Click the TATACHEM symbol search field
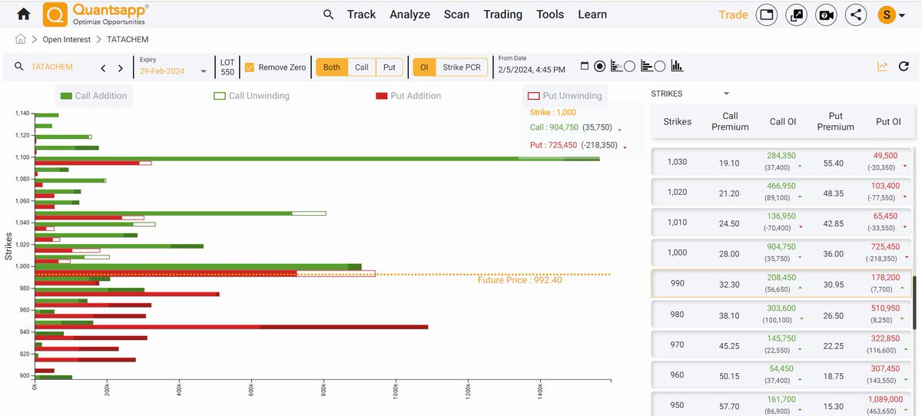 52,68
